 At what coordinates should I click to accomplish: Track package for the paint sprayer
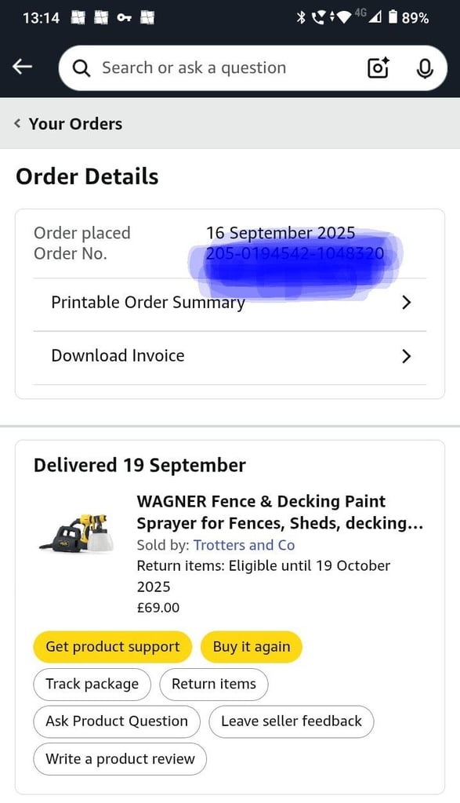tap(92, 684)
